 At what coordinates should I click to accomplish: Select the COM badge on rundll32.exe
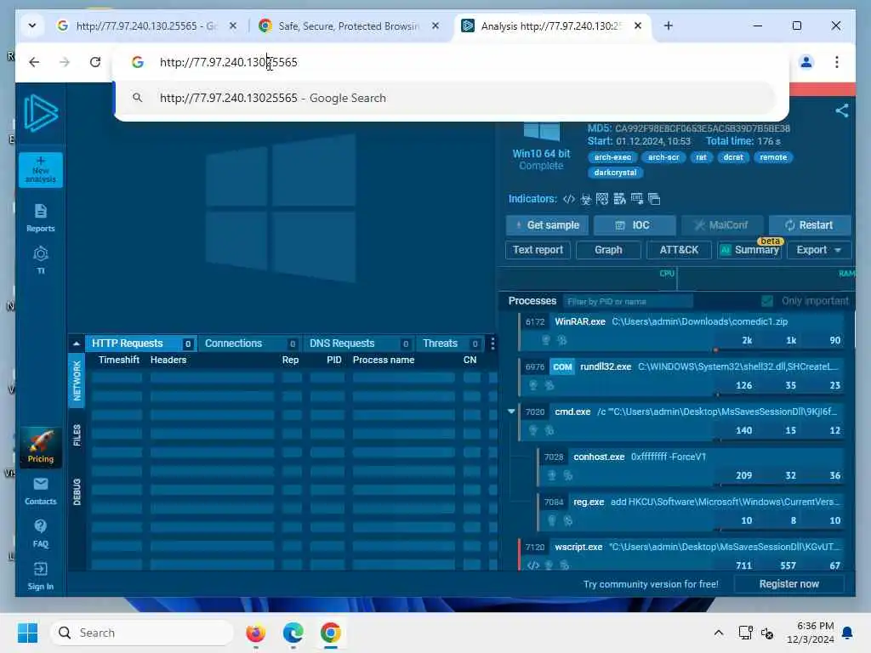point(562,367)
